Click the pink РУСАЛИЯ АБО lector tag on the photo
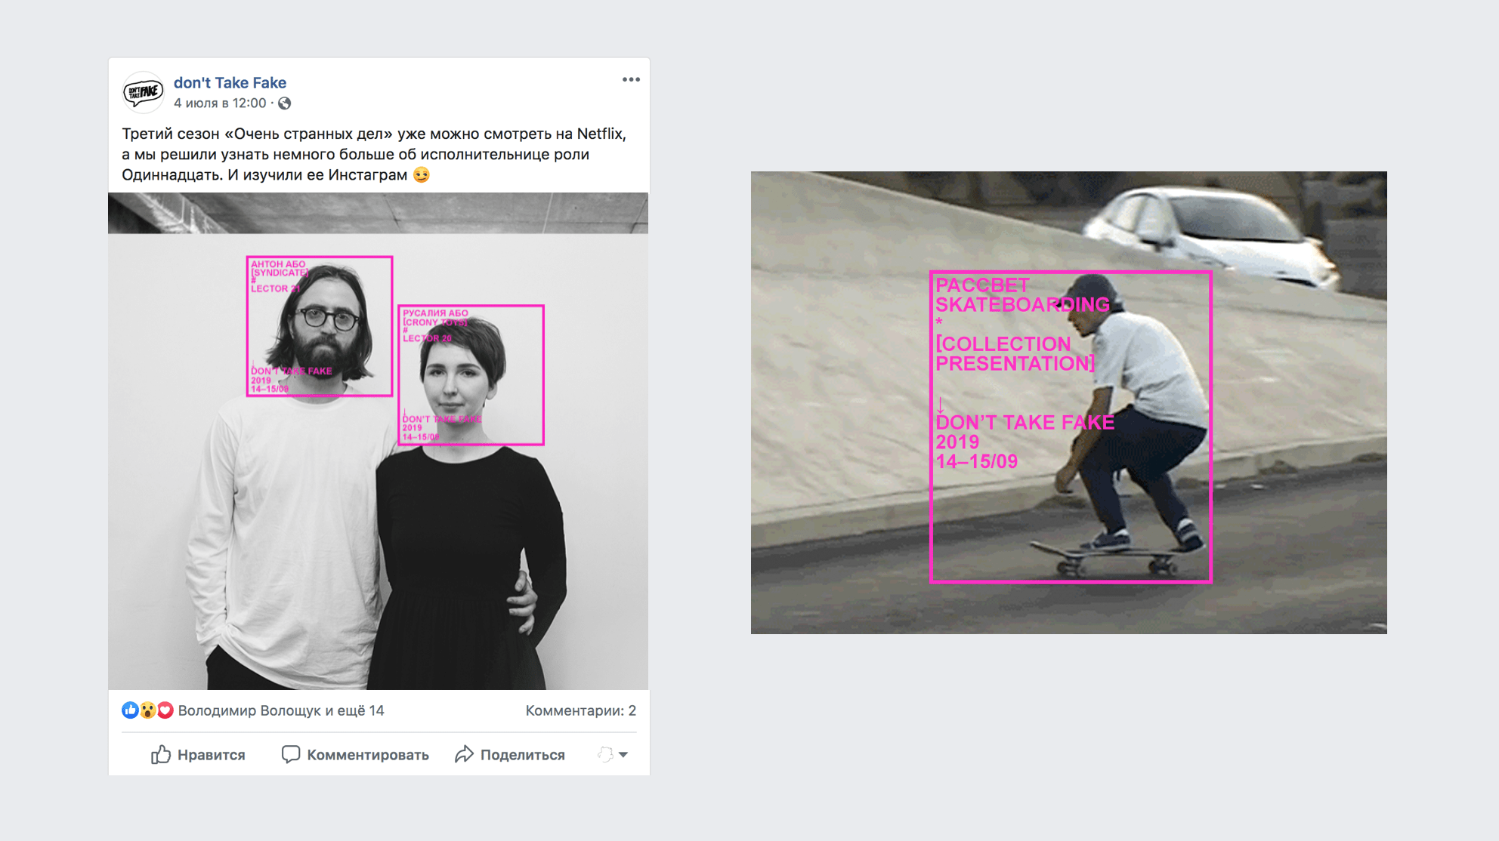Screen dimensions: 1499x841 (x=471, y=375)
